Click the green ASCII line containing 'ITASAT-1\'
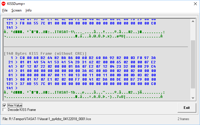The image size is (200, 125). click(84, 32)
